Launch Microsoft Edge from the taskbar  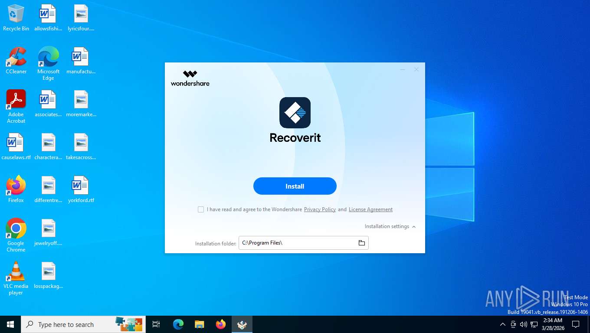point(178,324)
